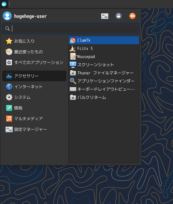The image size is (173, 204).
Task: Switch to the システム category
Action: point(34,97)
